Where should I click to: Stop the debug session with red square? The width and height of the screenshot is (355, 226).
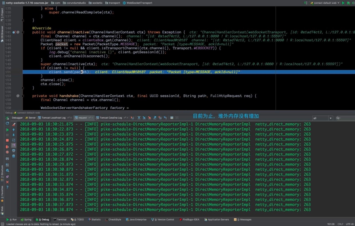point(7,140)
